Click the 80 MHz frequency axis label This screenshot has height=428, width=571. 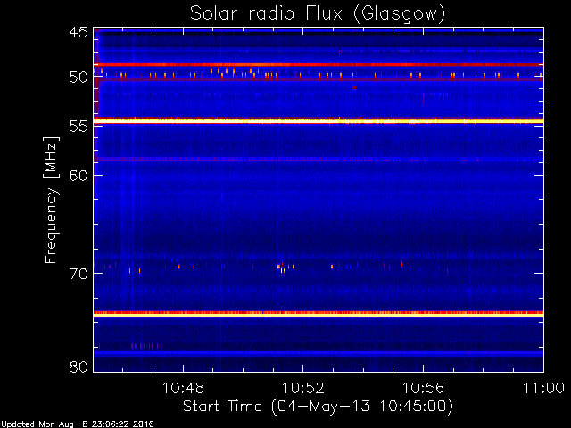pyautogui.click(x=79, y=366)
